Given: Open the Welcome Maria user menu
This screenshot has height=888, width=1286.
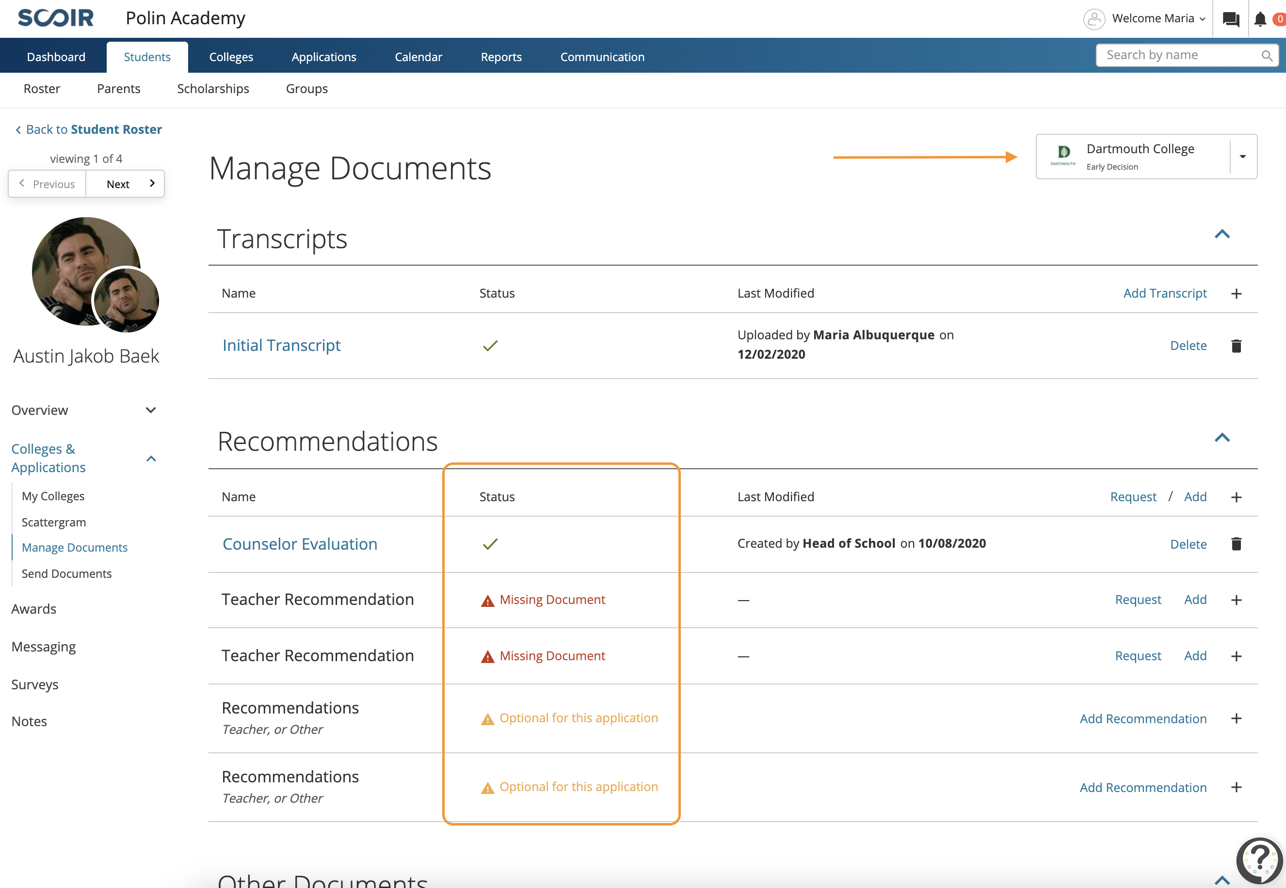Looking at the screenshot, I should 1158,19.
